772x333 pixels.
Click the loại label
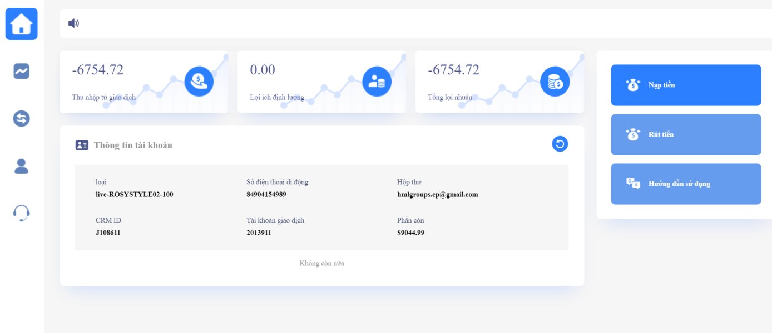pos(101,182)
